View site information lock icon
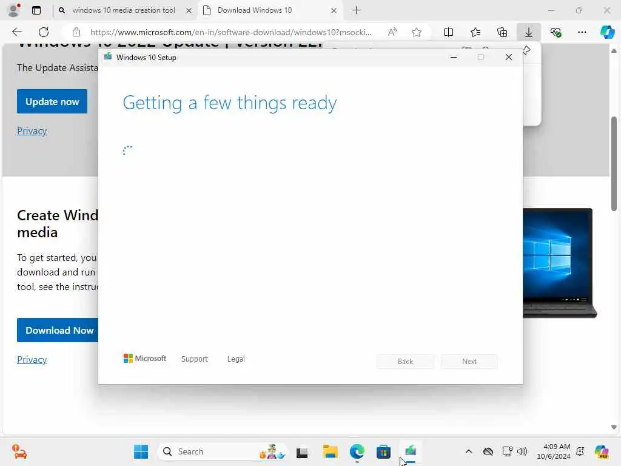Viewport: 621px width, 466px height. (x=76, y=32)
